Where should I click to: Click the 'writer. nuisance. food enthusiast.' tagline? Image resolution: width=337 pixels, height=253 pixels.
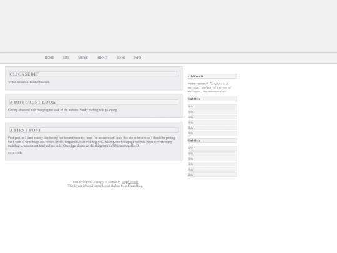click(x=29, y=82)
